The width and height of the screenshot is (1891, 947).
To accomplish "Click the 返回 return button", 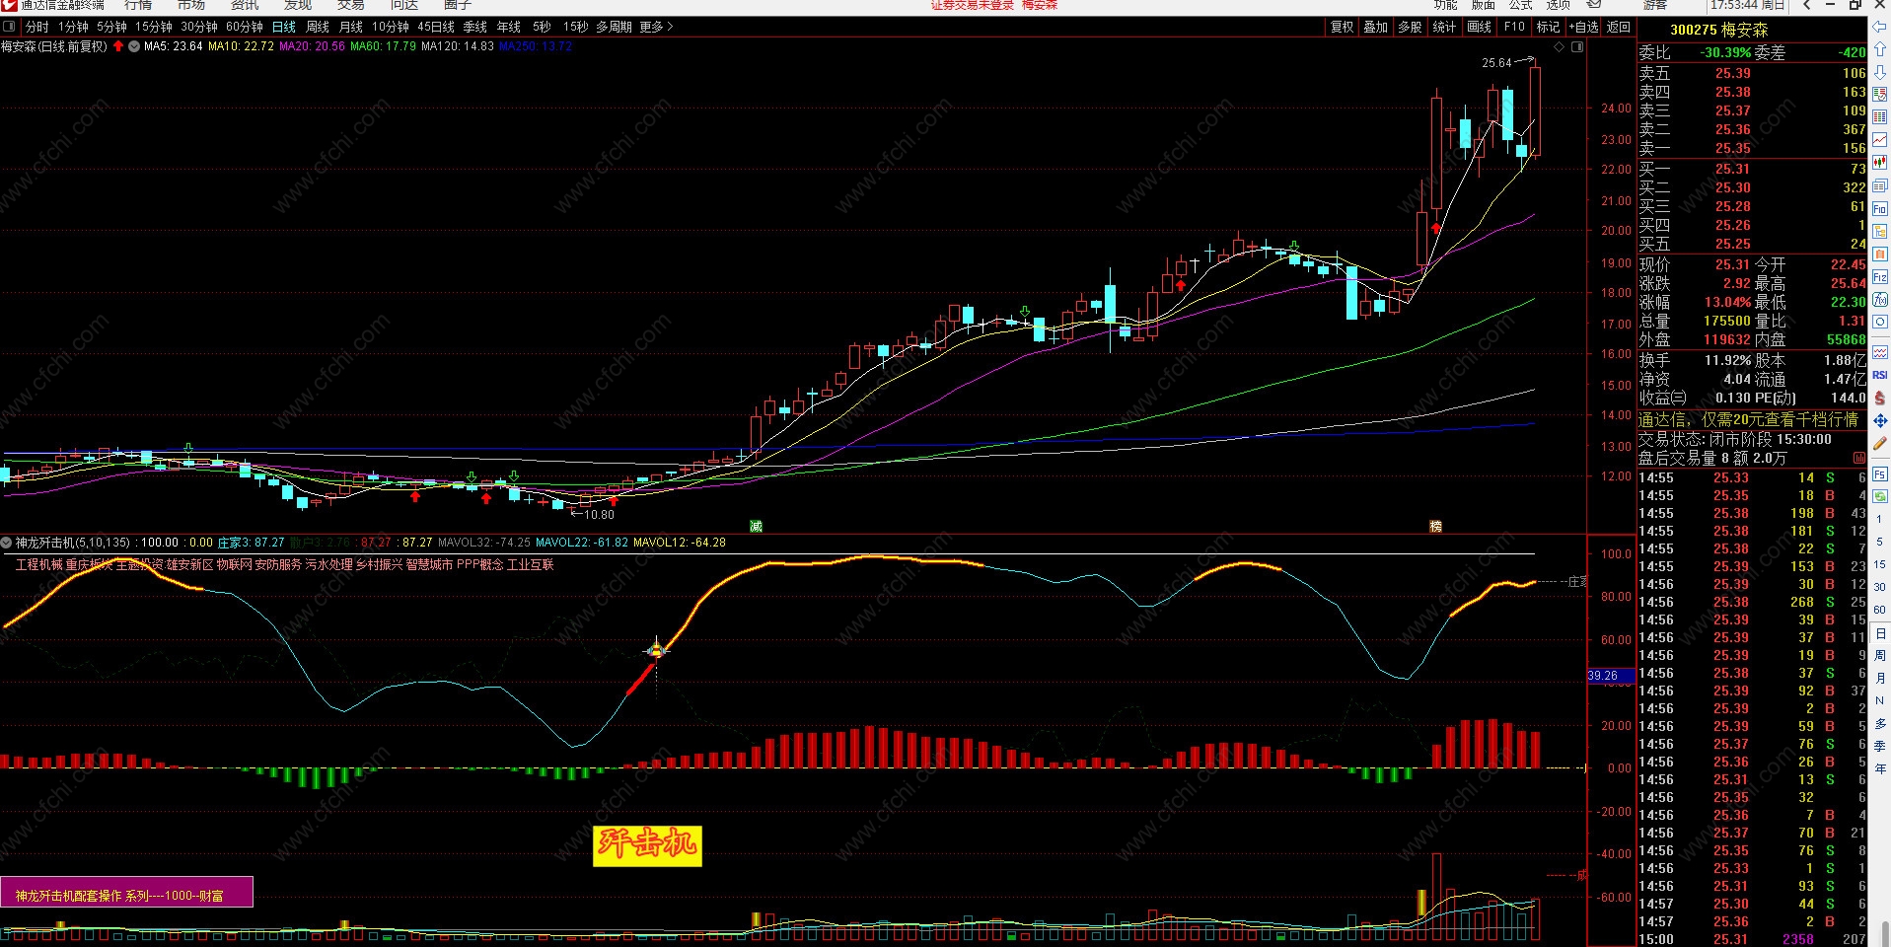I will tap(1619, 27).
